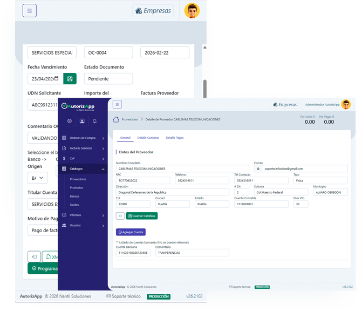Expand the Ordenes de Compra chevron
Screen dimensions: 362x311
(x=103, y=138)
